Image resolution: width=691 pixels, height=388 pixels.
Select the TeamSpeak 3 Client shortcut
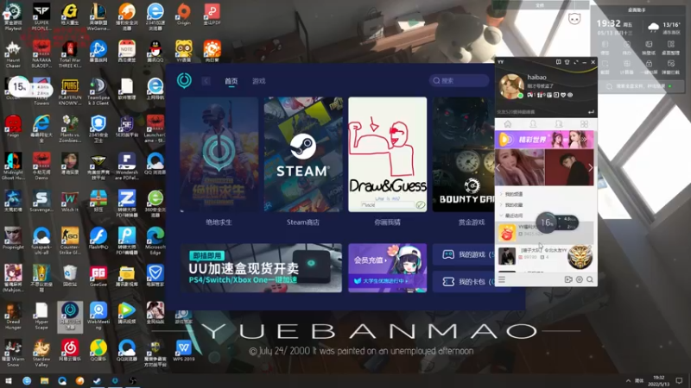point(98,92)
